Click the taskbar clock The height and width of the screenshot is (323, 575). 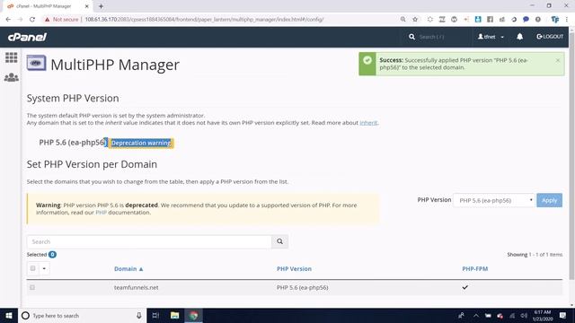coord(543,315)
